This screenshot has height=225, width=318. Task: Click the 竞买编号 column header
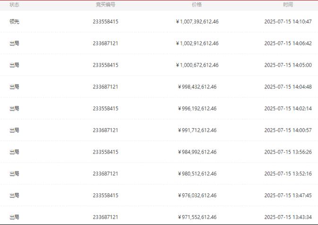[x=105, y=5]
